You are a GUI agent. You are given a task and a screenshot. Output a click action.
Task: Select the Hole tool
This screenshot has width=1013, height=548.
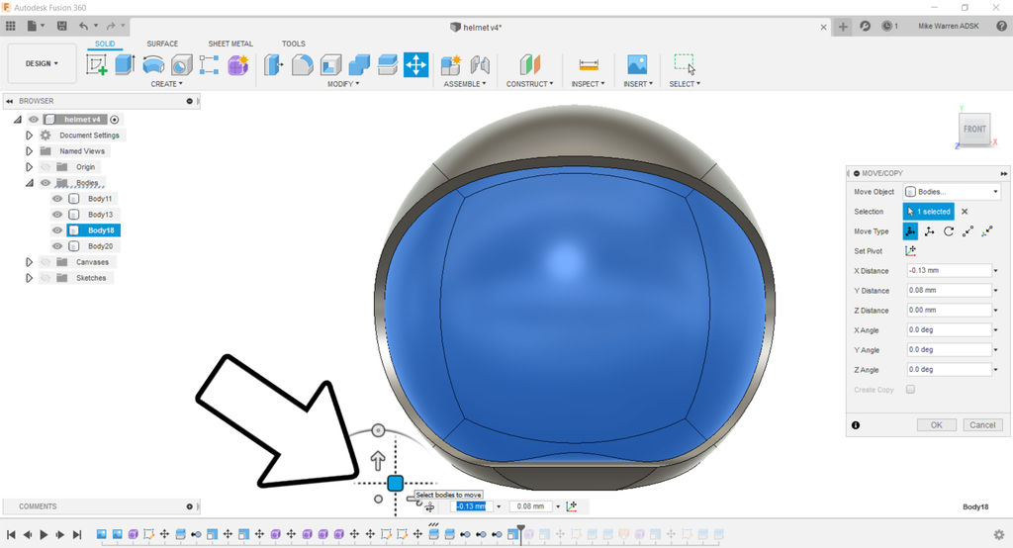[x=182, y=64]
